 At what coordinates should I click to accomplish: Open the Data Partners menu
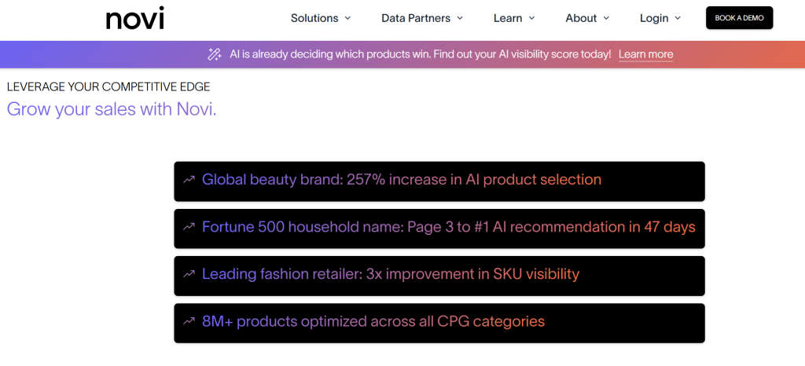[416, 18]
